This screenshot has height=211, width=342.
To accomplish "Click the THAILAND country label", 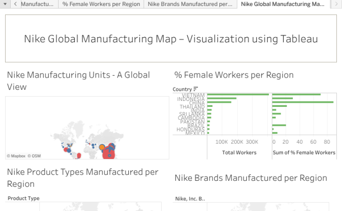I will pos(192,107).
